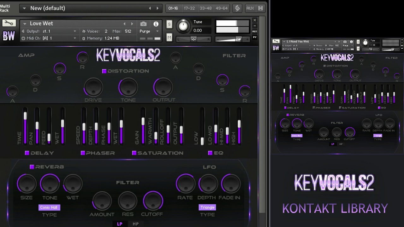Viewport: 404px width, 227px height.
Task: Open the Conic Hall reverb type selector
Action: pyautogui.click(x=49, y=207)
